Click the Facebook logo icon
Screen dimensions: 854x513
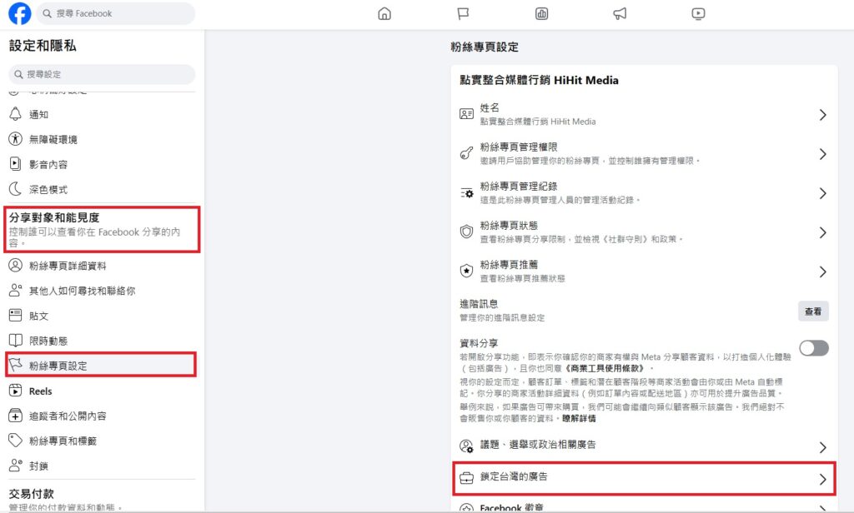click(x=19, y=13)
